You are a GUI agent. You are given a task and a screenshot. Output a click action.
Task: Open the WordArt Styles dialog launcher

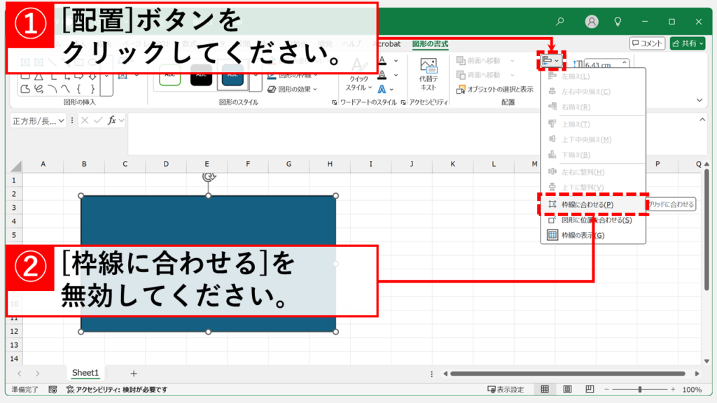click(x=403, y=103)
